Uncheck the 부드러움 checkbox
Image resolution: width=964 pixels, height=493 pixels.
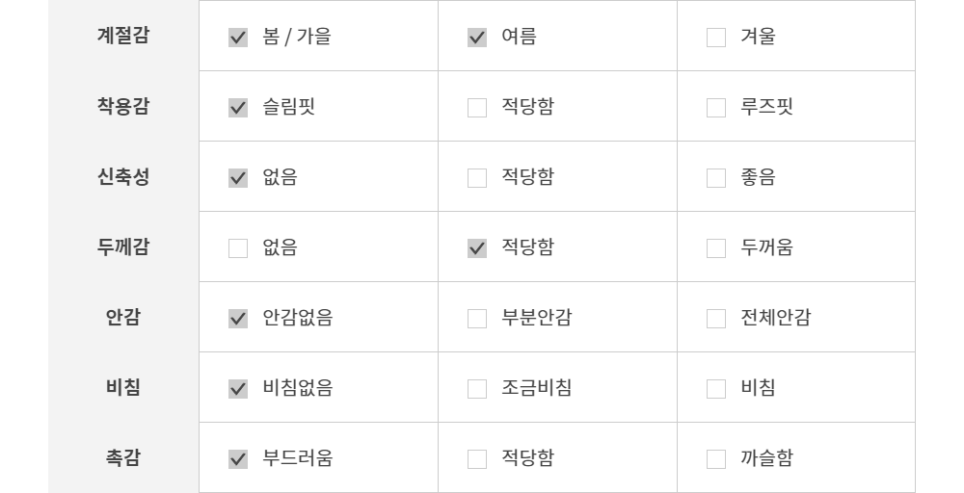[x=238, y=459]
